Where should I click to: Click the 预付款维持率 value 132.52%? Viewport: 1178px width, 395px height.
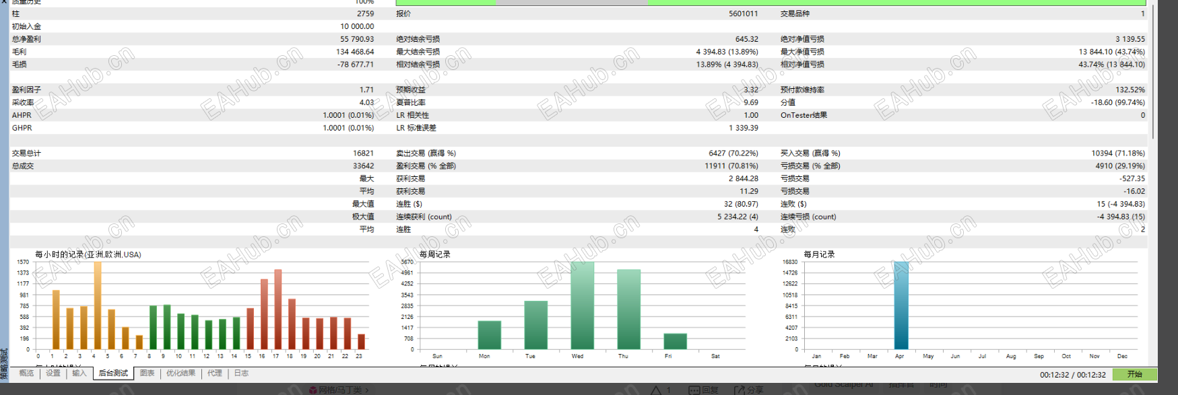point(1130,89)
